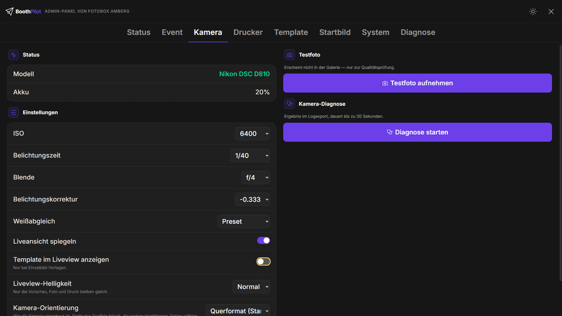Click the Kamera-Diagnose stethoscope icon
562x316 pixels.
click(x=289, y=104)
